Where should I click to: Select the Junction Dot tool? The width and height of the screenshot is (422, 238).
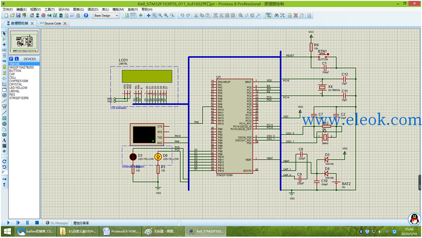[4, 45]
